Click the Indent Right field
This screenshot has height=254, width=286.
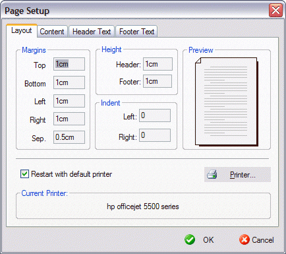point(155,135)
